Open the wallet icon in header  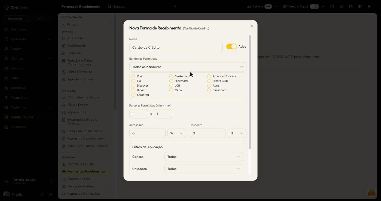coord(351,7)
